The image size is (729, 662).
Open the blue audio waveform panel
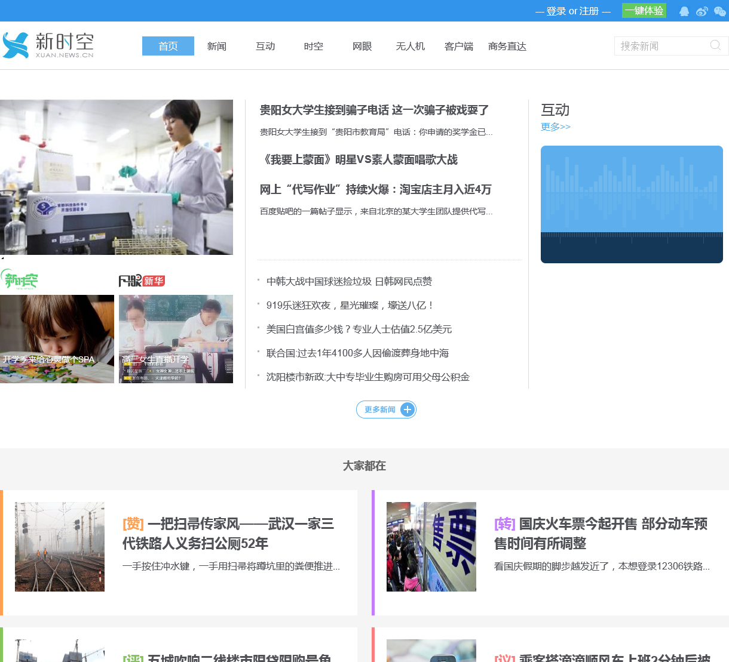pyautogui.click(x=632, y=204)
